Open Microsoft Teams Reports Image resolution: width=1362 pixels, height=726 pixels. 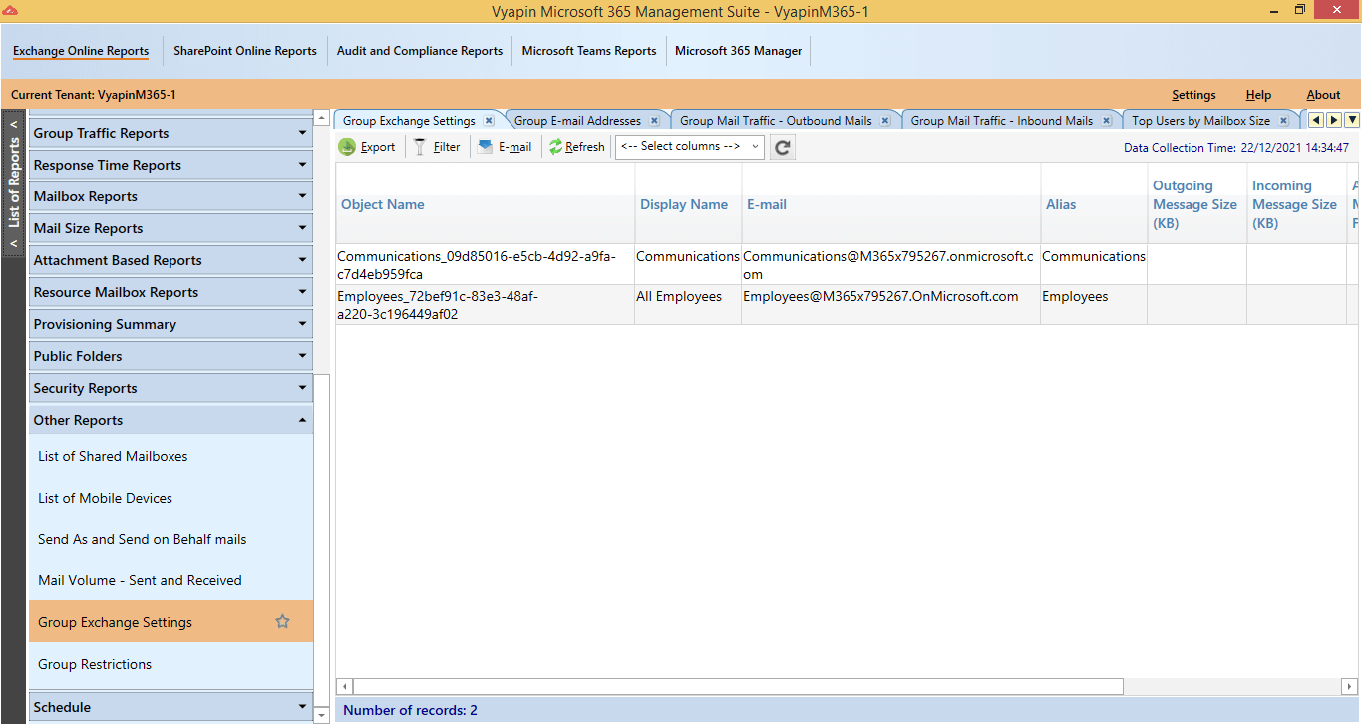tap(589, 51)
